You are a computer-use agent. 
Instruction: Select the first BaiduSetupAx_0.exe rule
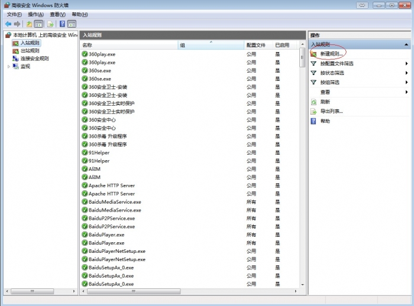[111, 268]
